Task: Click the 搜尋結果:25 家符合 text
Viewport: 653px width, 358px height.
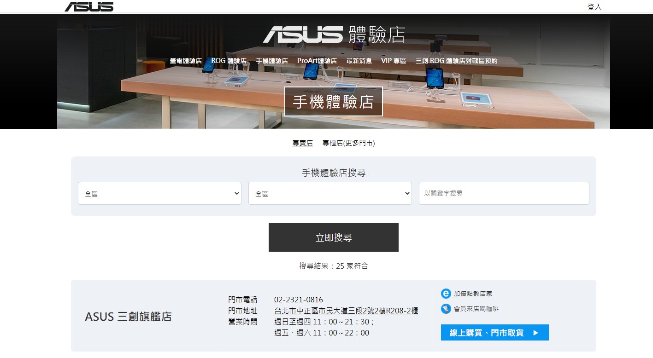Action: pyautogui.click(x=334, y=266)
